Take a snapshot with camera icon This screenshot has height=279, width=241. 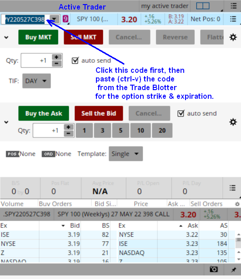tap(214, 269)
